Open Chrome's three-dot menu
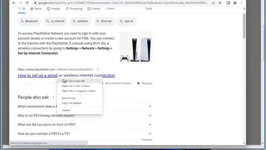This screenshot has width=266, height=150. (x=241, y=3)
